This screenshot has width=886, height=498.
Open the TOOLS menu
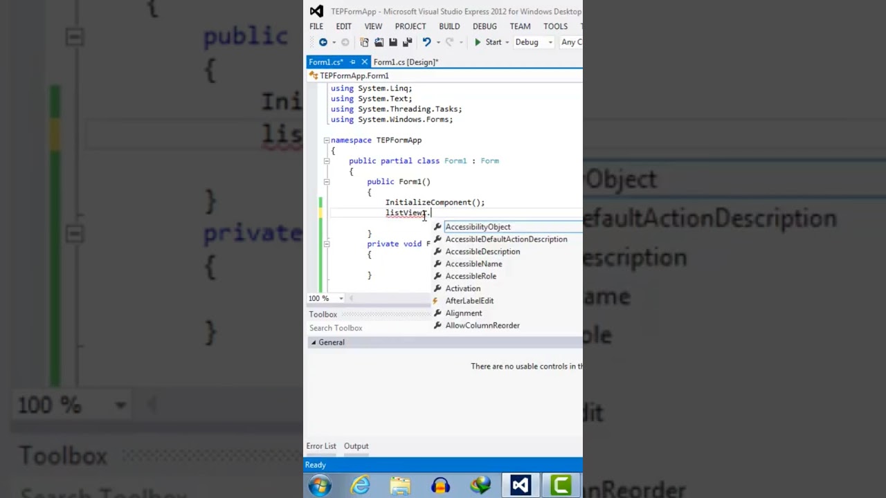[x=555, y=26]
